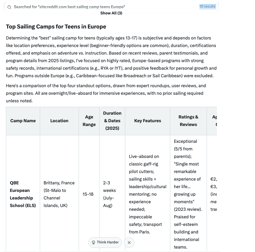
Task: Click the Searched for site:reddit.com query text
Action: click(x=69, y=7)
